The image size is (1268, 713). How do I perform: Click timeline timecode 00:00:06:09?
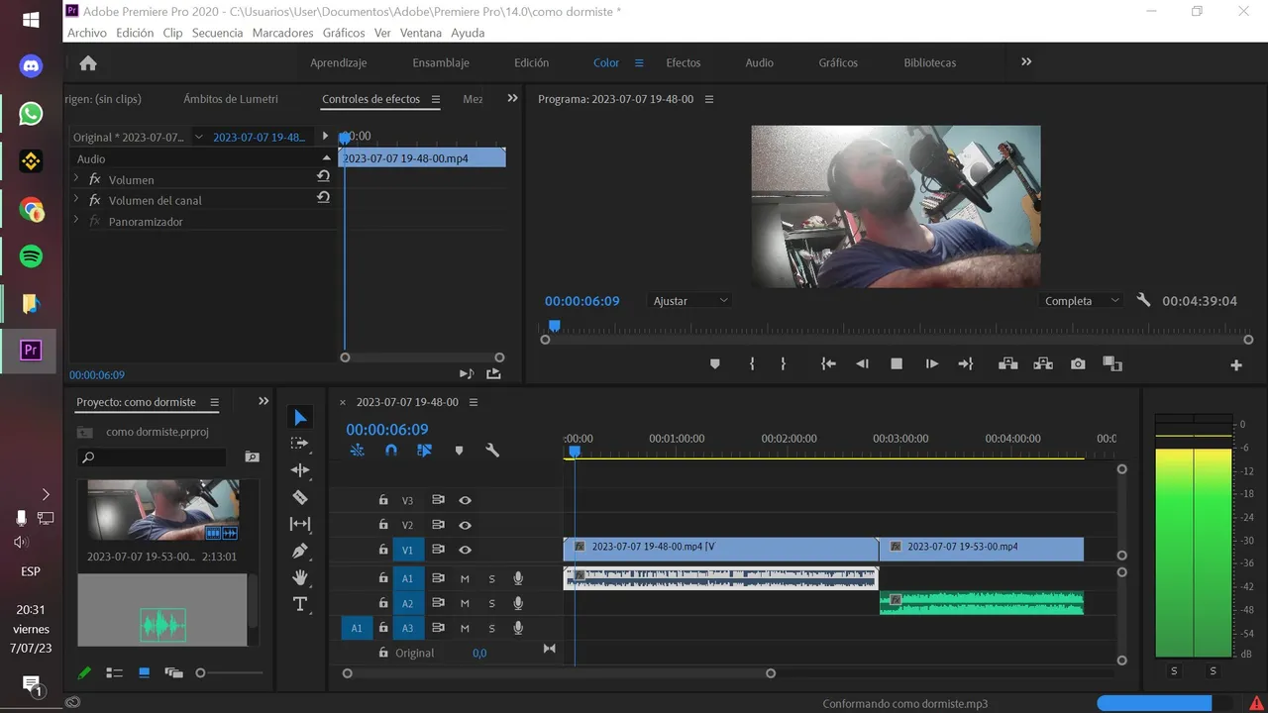[x=387, y=430]
